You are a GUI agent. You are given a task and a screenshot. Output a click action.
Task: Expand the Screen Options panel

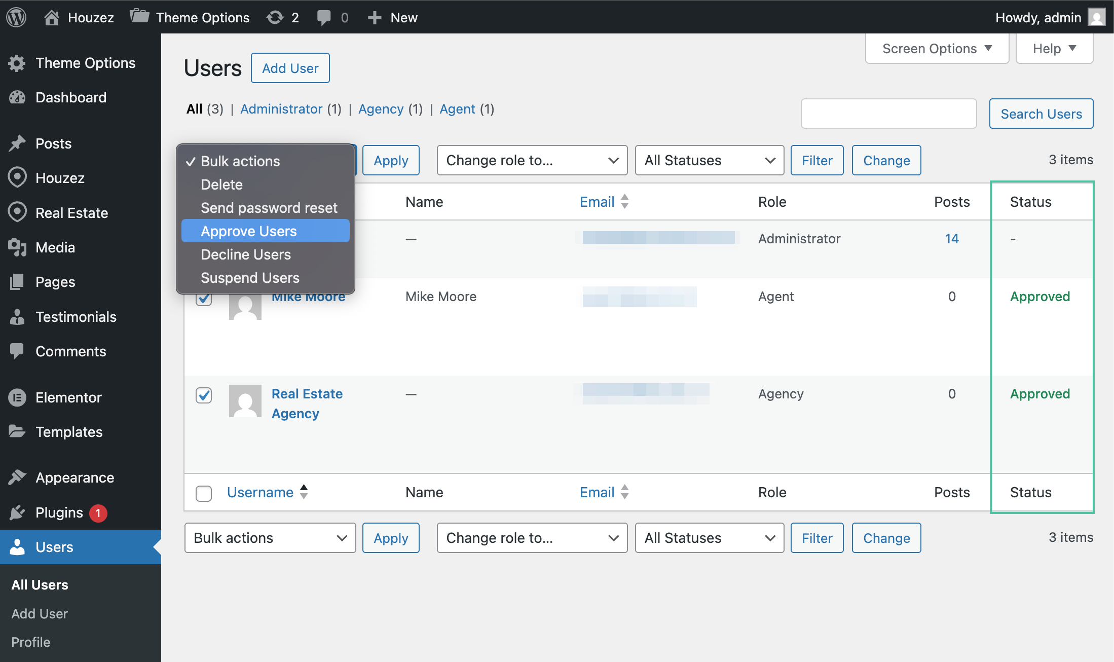click(936, 48)
